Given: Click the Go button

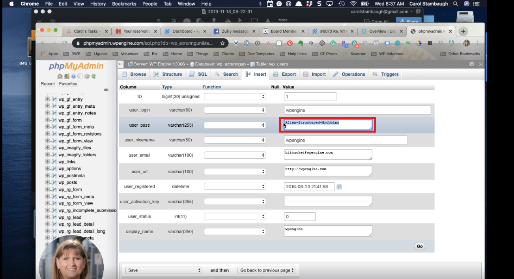Looking at the screenshot, I should click(x=420, y=246).
